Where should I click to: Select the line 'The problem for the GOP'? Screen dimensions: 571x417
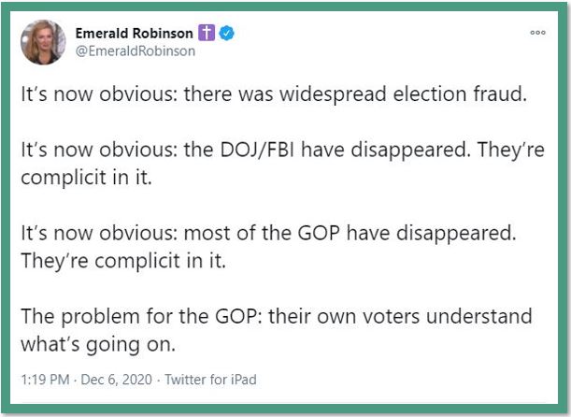[x=142, y=316]
